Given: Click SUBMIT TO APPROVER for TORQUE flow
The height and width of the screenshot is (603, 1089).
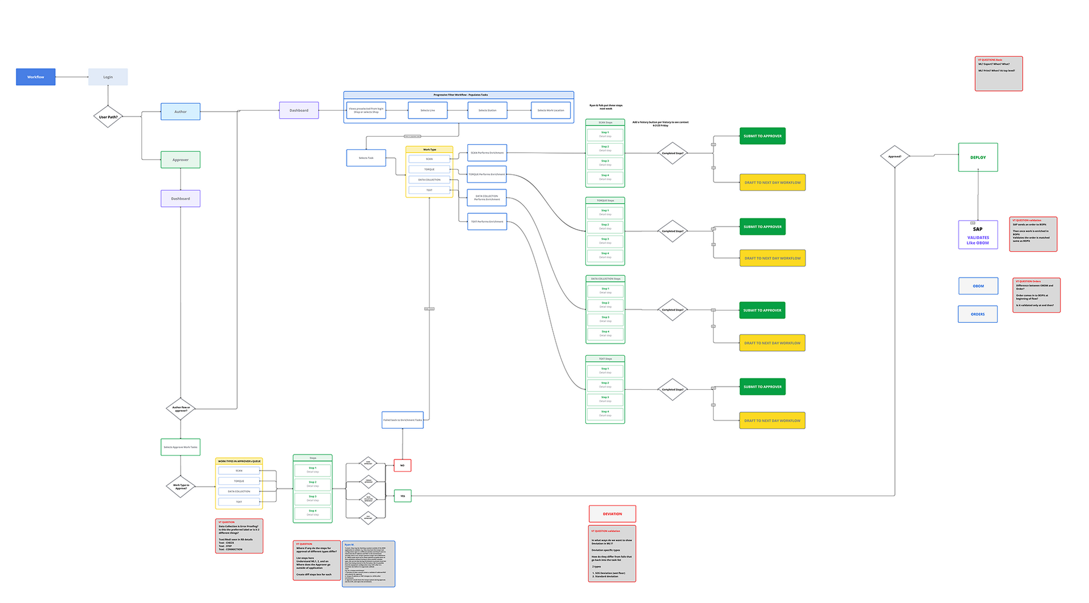Looking at the screenshot, I should click(x=762, y=227).
